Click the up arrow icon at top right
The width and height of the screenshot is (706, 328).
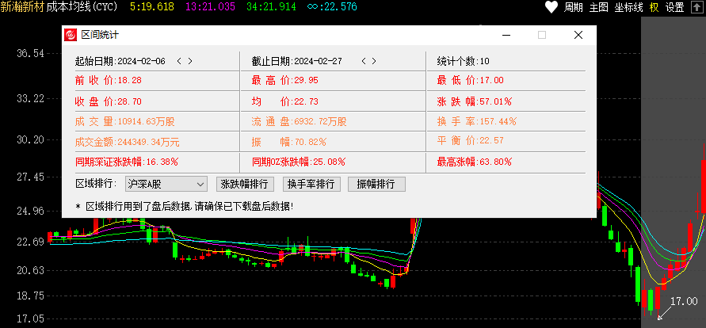tap(696, 7)
